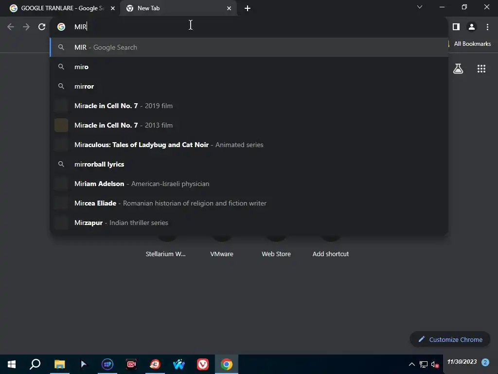Click search icon beside miro suggestion
This screenshot has height=374, width=498.
tap(61, 67)
